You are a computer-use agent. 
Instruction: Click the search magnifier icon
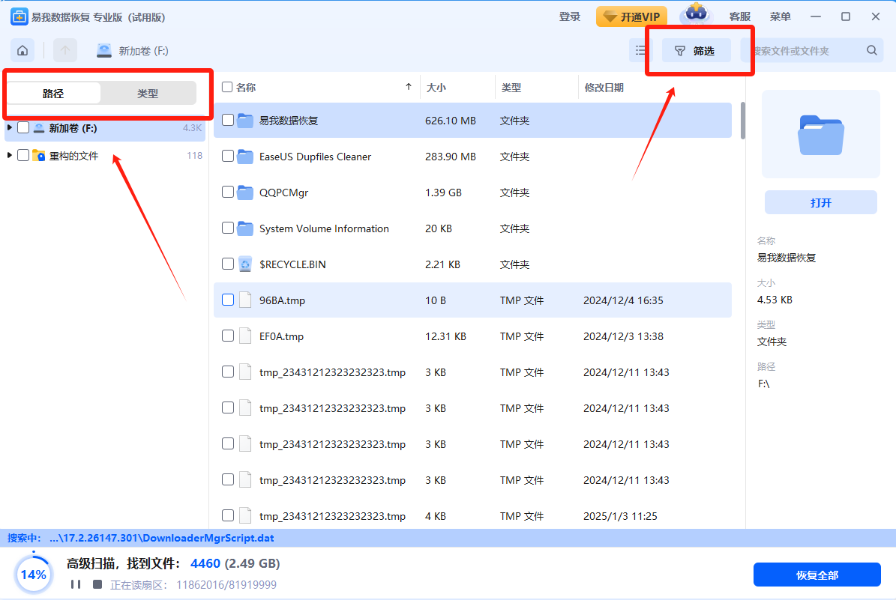[x=871, y=50]
